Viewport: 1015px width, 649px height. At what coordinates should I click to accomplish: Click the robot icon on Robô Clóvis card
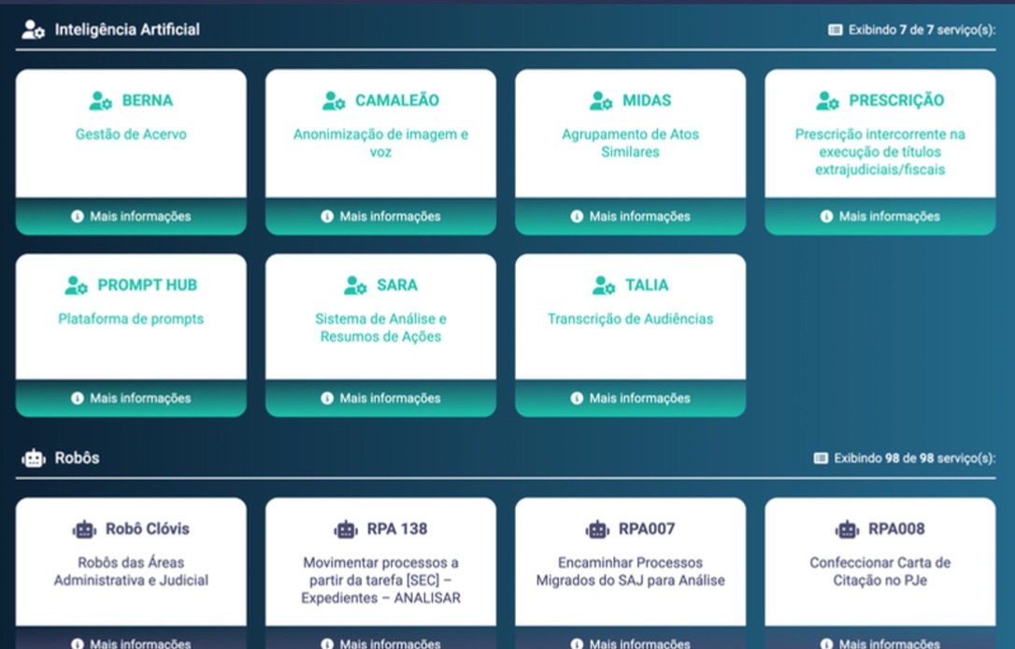(x=84, y=529)
